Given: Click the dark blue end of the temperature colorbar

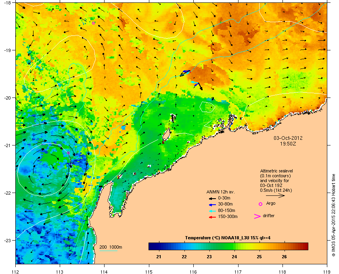Looking at the screenshot, I should 151,246.
